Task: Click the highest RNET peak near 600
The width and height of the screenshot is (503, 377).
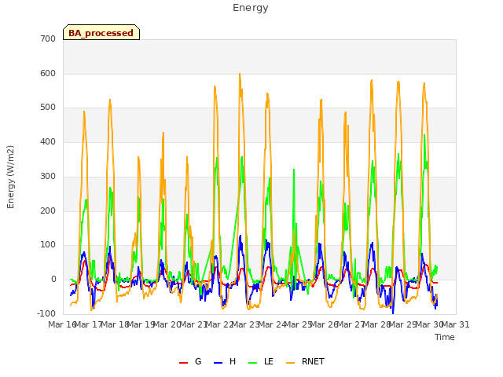Action: tap(240, 74)
